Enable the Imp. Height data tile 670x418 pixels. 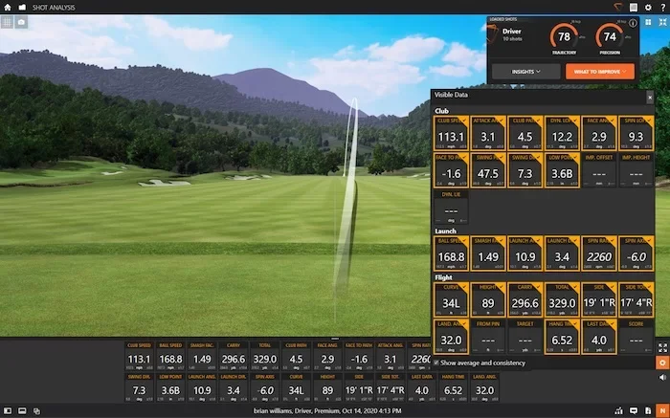pos(636,170)
